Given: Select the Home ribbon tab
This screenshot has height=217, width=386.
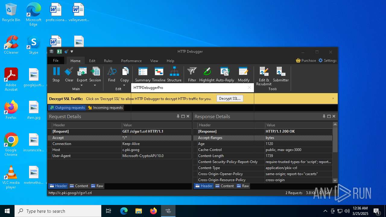Looking at the screenshot, I should tap(75, 61).
